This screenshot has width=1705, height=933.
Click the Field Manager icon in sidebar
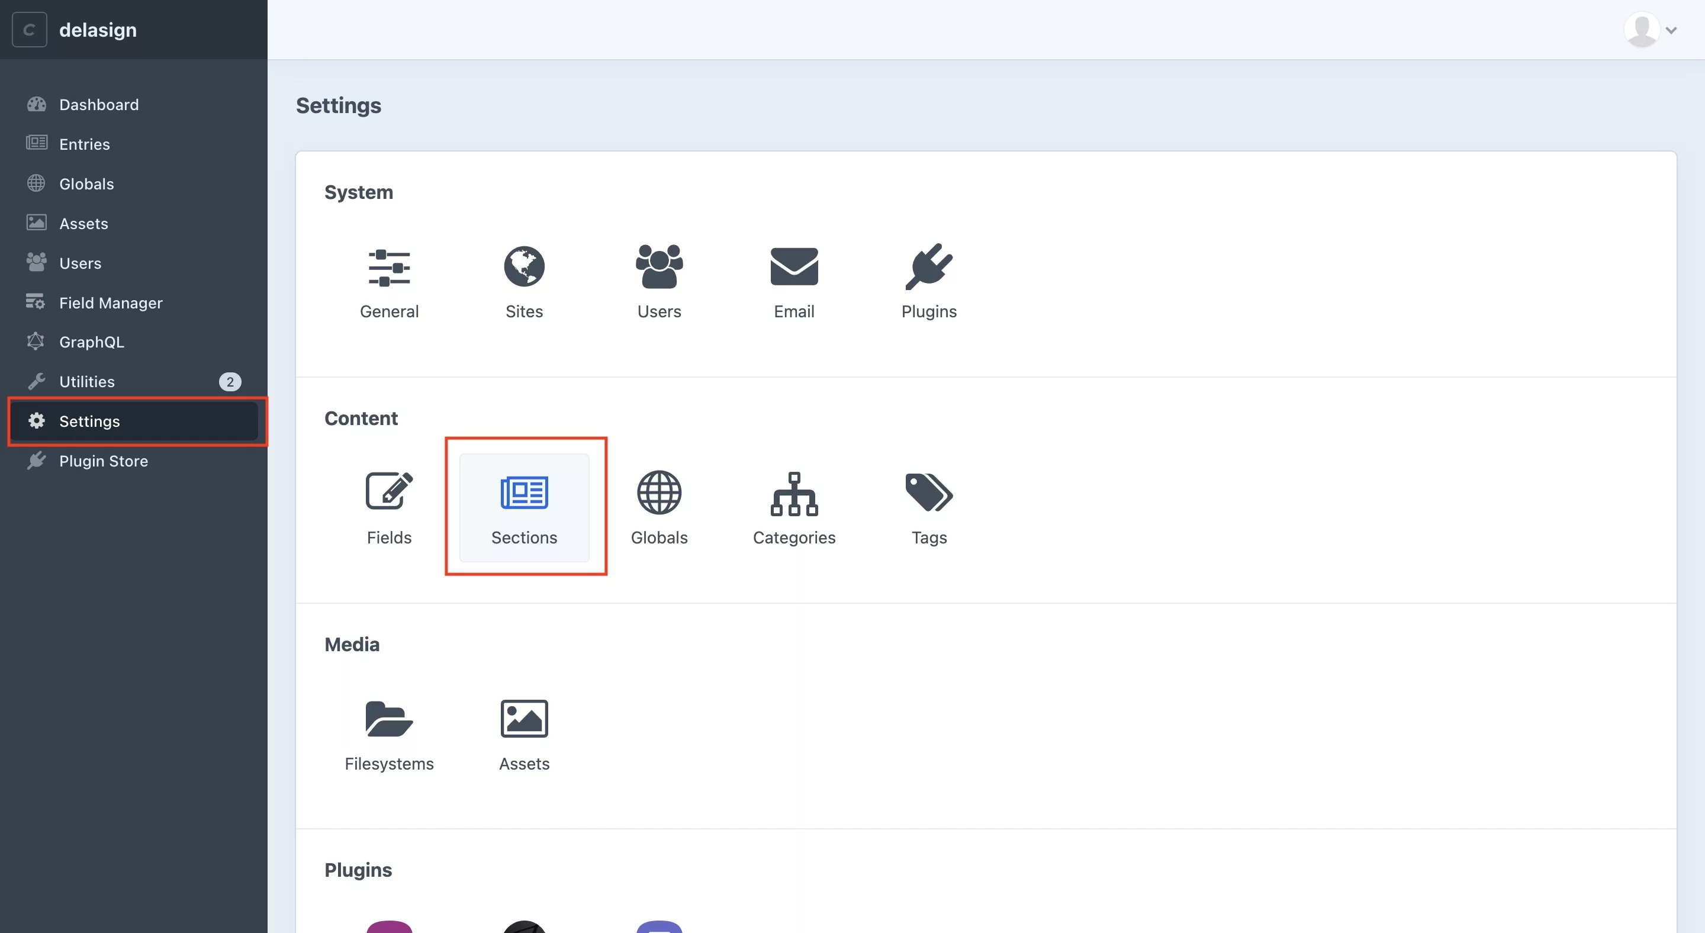[36, 302]
